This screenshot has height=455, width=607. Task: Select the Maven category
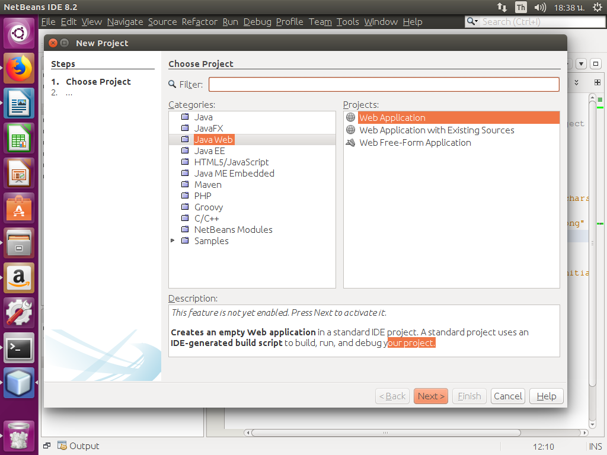click(x=208, y=185)
